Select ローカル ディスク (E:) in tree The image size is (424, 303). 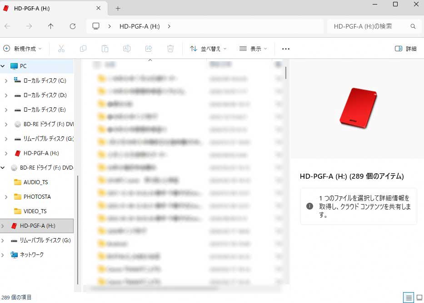tap(45, 110)
